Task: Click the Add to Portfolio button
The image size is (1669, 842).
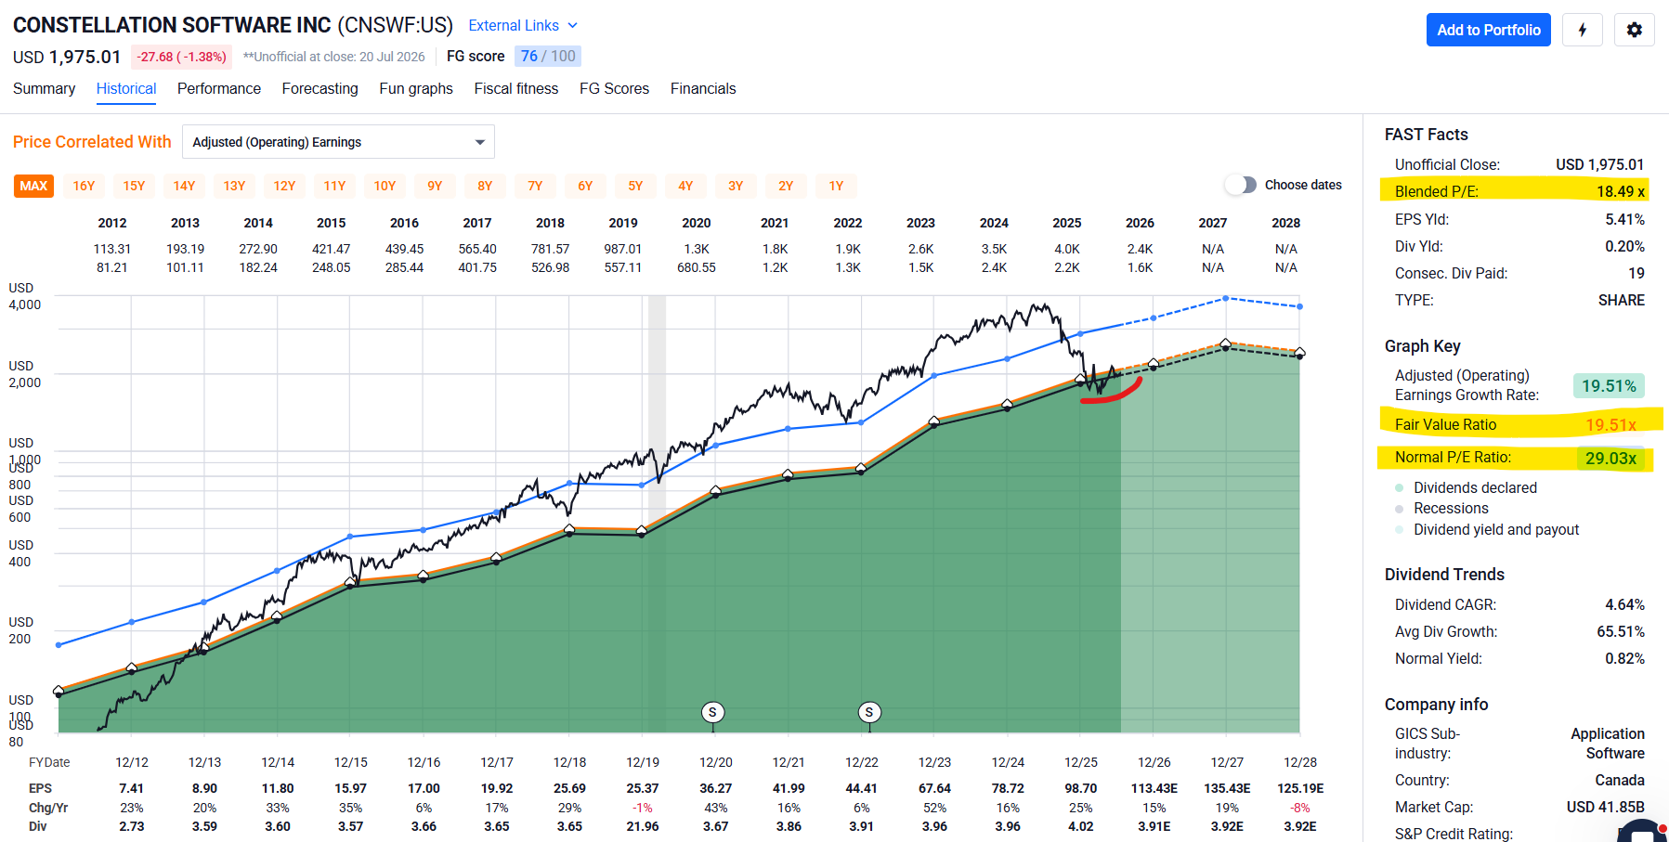Action: coord(1489,30)
